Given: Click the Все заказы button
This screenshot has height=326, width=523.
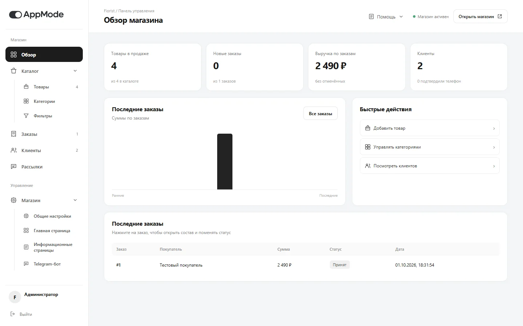Looking at the screenshot, I should [x=320, y=113].
